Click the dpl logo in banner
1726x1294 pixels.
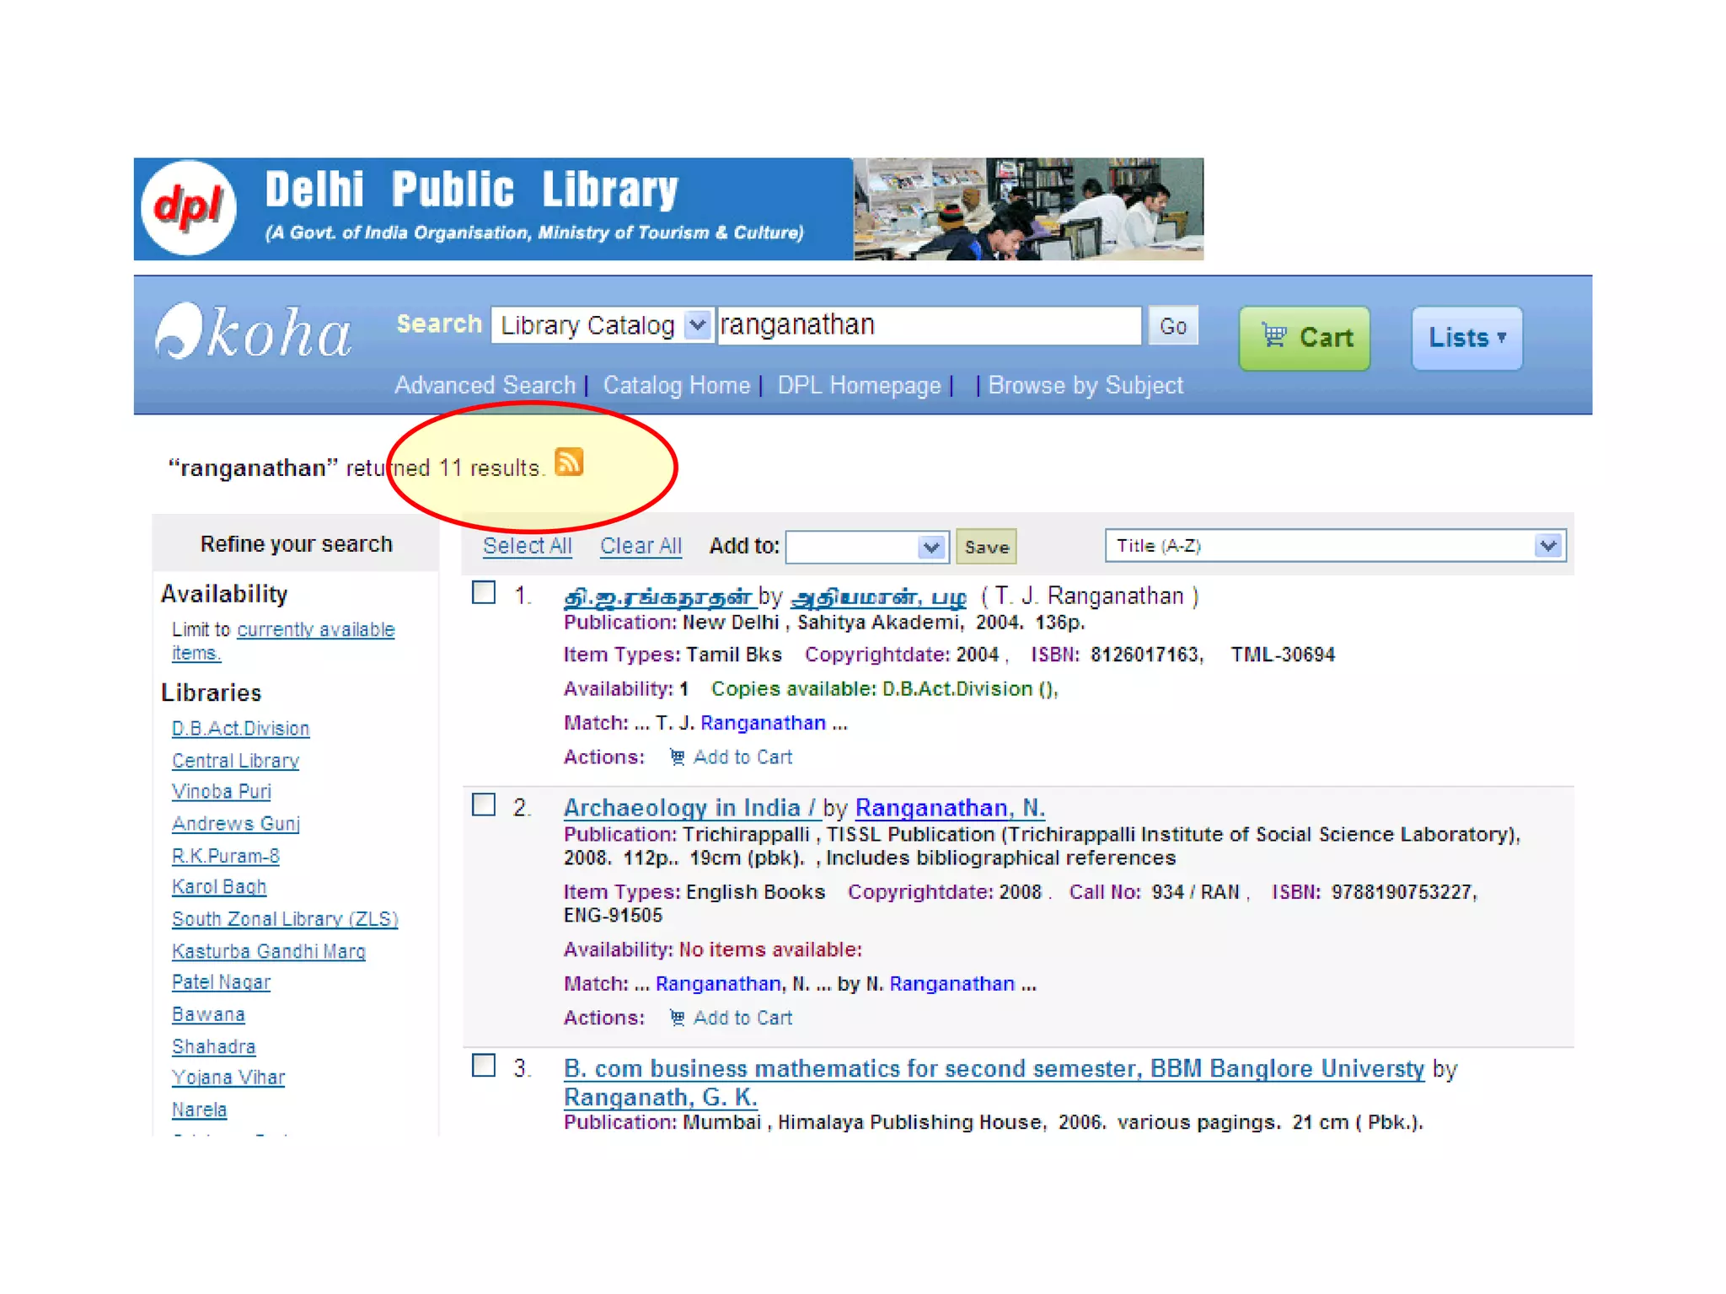click(189, 208)
